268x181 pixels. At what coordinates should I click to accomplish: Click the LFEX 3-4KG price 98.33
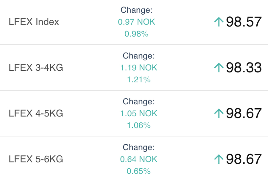pyautogui.click(x=244, y=68)
